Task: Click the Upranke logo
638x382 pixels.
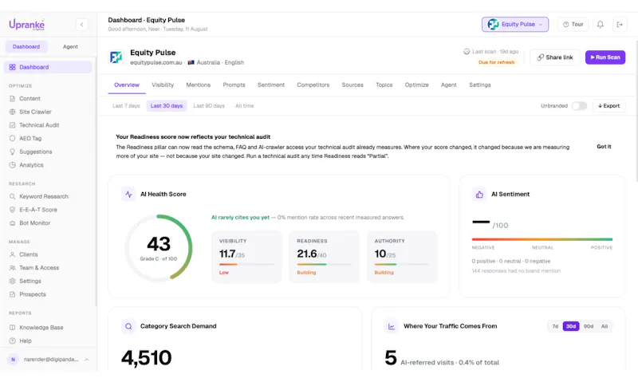Action: (x=27, y=25)
